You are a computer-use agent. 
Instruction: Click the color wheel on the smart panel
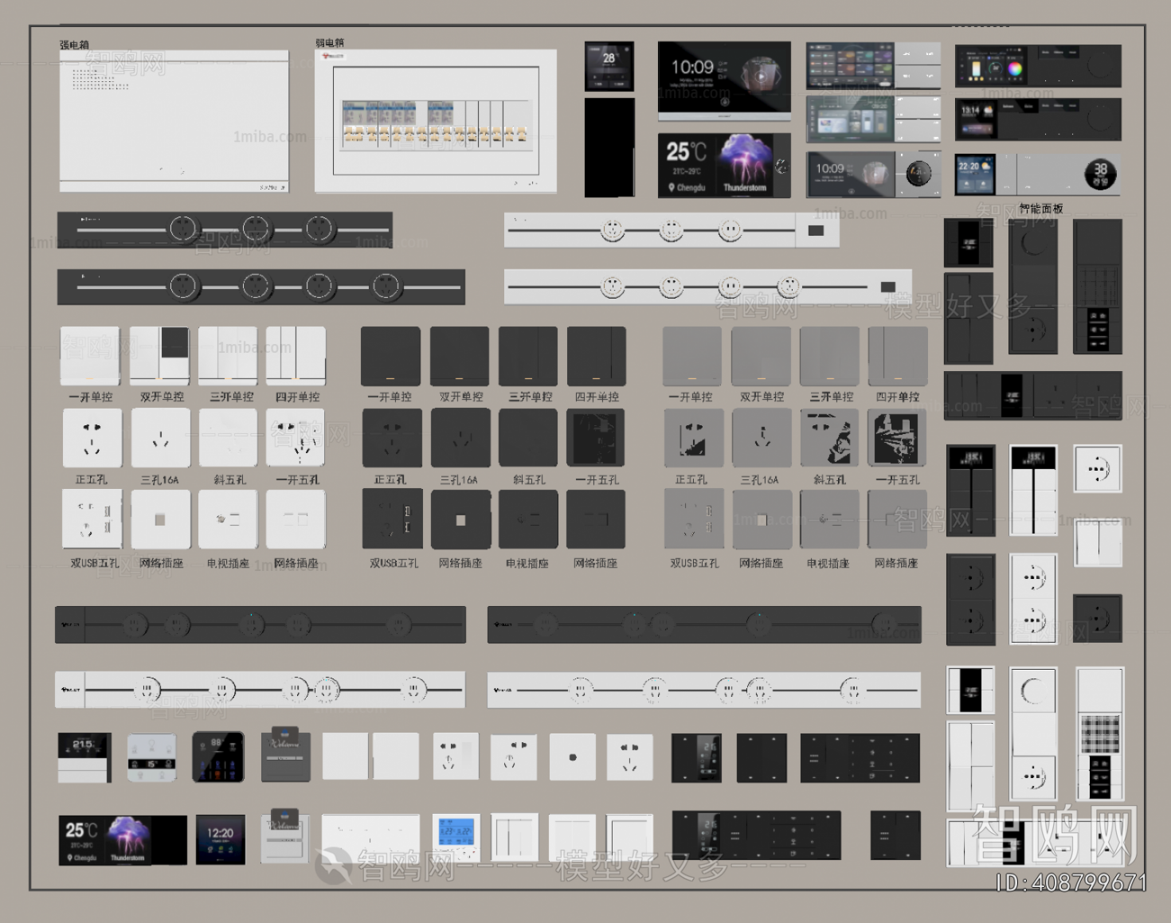point(1015,68)
